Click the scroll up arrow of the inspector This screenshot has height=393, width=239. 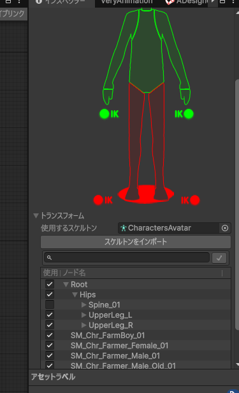(x=237, y=13)
